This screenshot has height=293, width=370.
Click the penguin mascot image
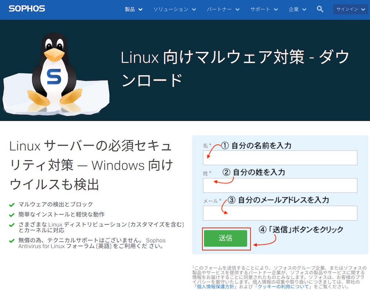56,74
